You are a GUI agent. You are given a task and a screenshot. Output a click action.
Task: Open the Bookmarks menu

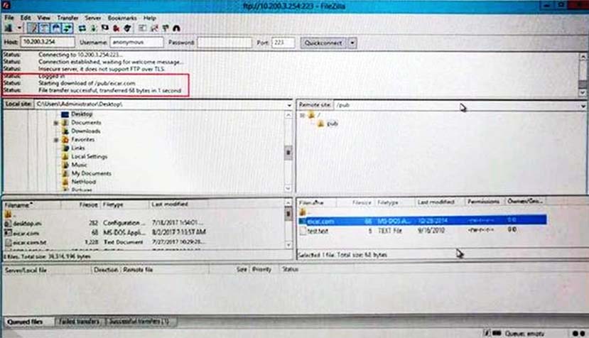(x=122, y=18)
